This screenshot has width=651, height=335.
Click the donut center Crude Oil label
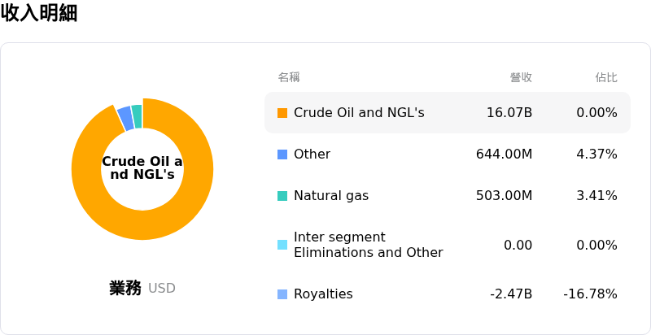tap(142, 168)
